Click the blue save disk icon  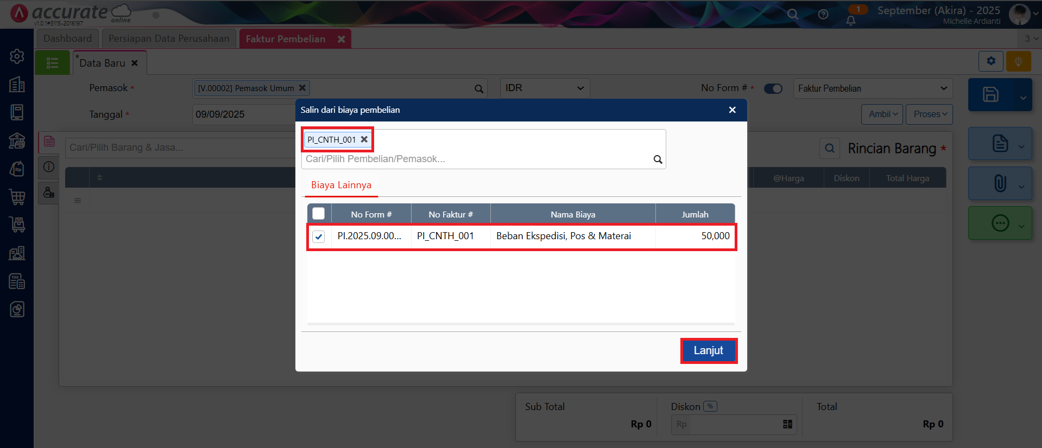[990, 94]
